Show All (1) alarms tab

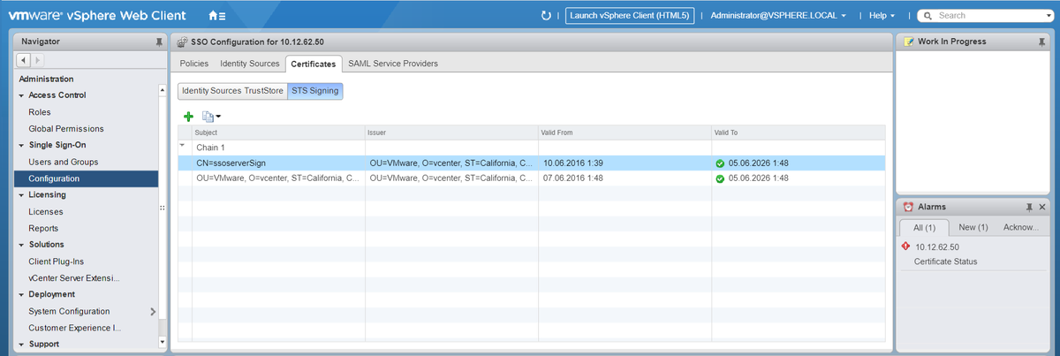[925, 228]
